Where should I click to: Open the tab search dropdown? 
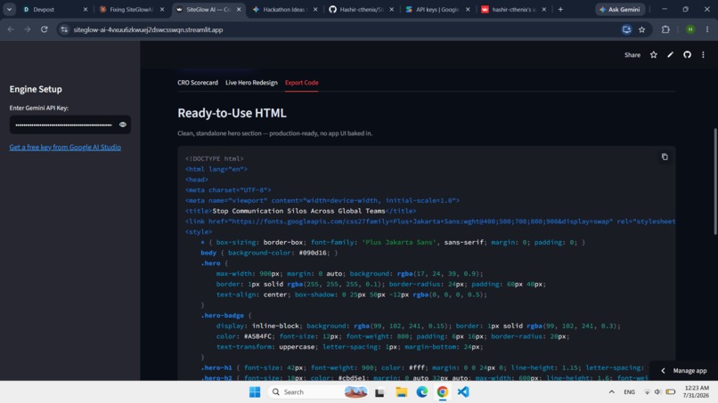[9, 9]
